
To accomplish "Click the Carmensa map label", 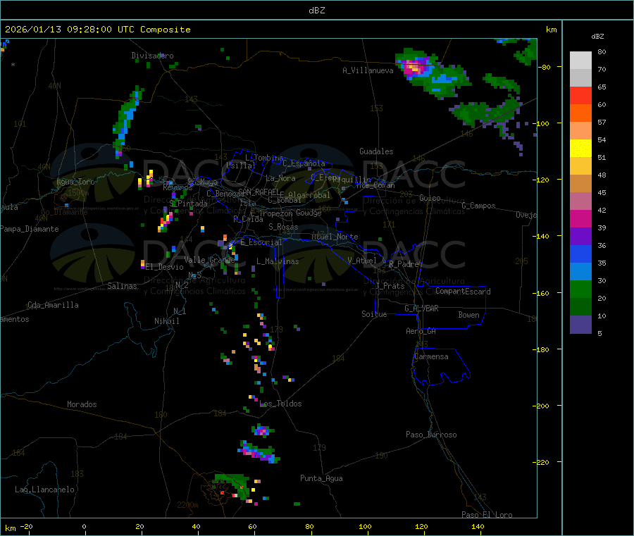I will click(431, 356).
